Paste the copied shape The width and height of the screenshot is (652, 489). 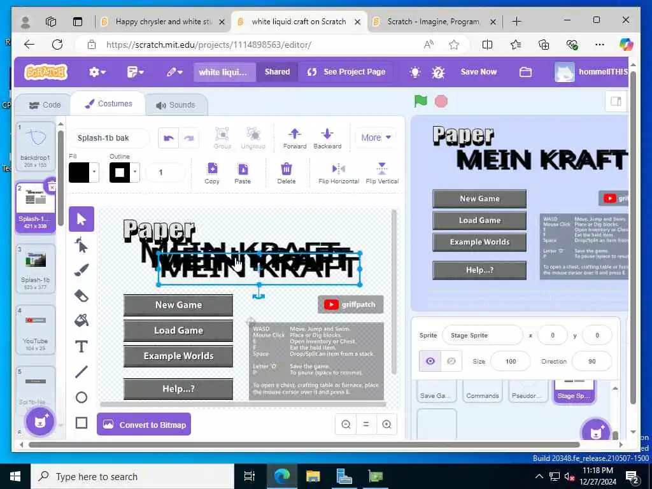pyautogui.click(x=243, y=173)
